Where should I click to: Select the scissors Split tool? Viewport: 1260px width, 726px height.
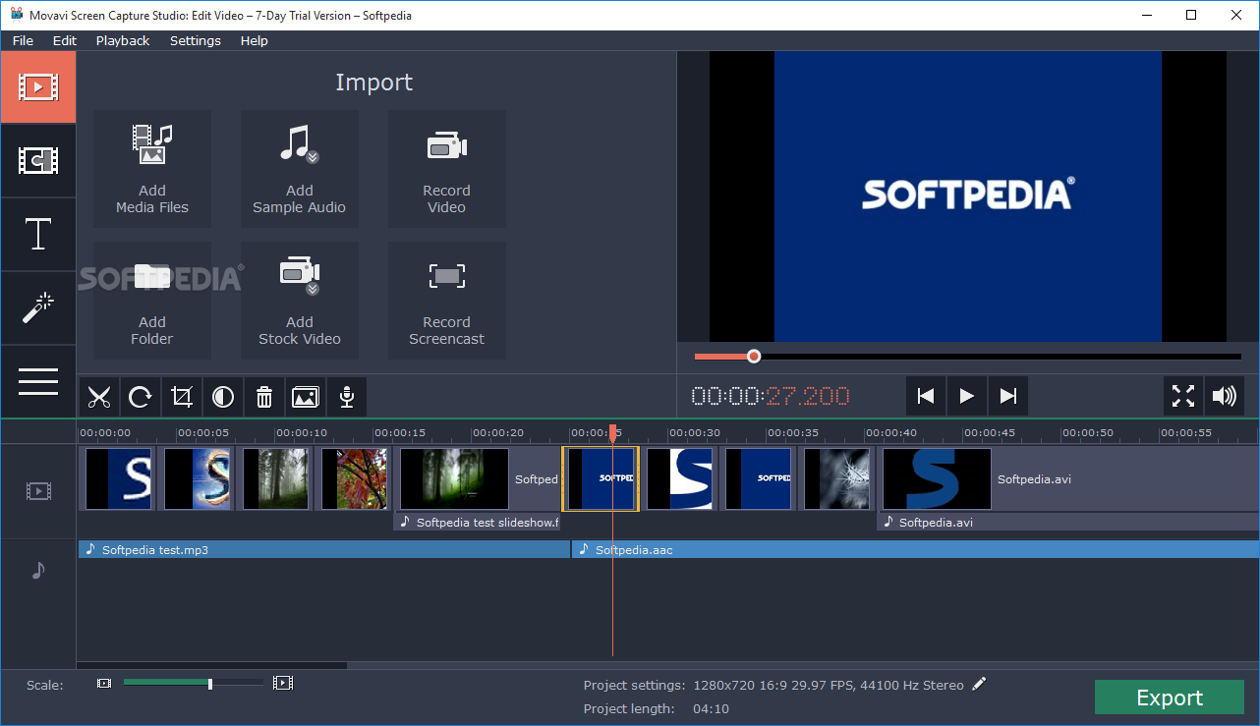coord(99,397)
